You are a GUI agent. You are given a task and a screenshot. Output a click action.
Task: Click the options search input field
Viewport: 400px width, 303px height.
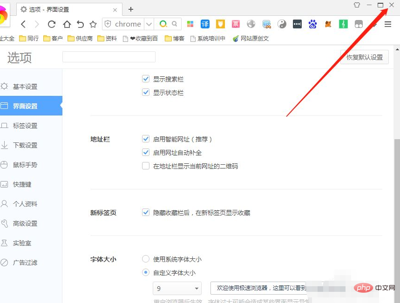coord(108,57)
